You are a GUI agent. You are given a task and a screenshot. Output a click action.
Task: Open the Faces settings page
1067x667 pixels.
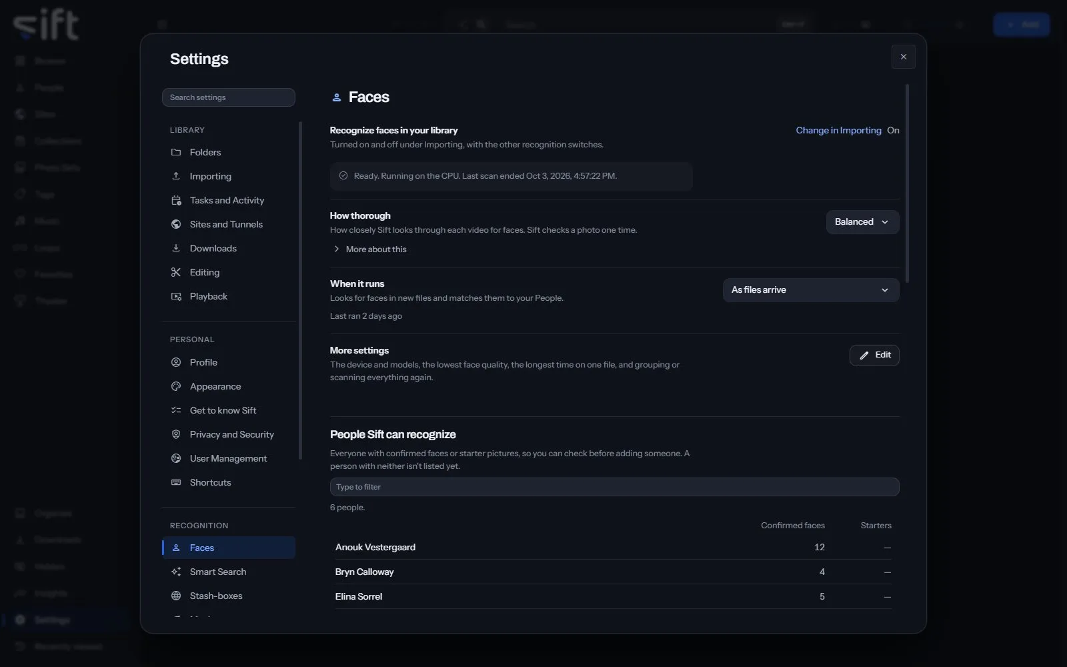[229, 548]
